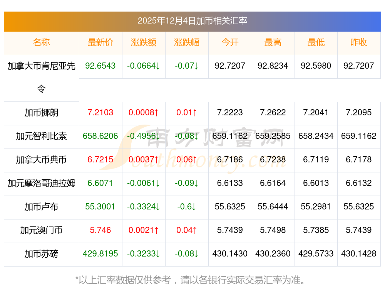Screen dimensions: 385x292
Task: Open the 加拿大币肯尼亚先令 row name
Action: click(41, 66)
